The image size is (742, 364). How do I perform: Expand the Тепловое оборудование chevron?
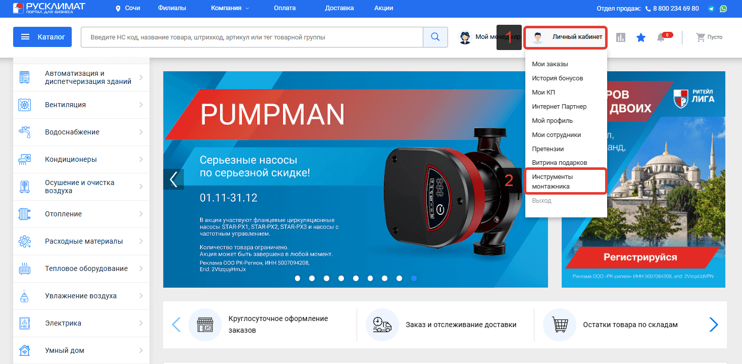click(141, 268)
